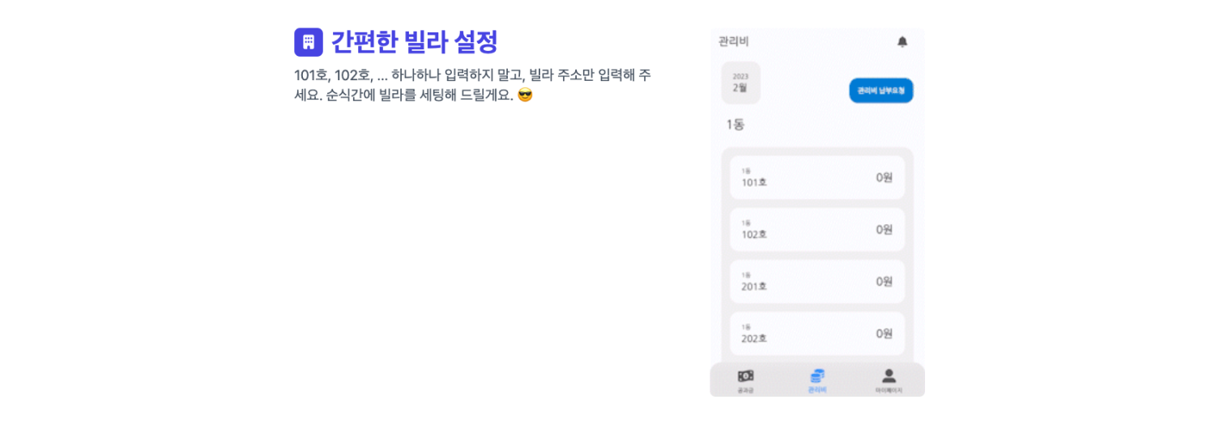This screenshot has width=1215, height=429.
Task: Click the 0원 amount on 102호 row
Action: tap(884, 229)
